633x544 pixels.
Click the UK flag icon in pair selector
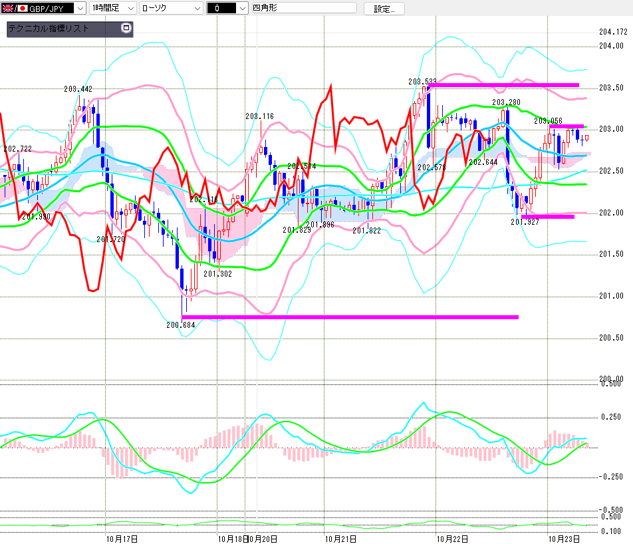click(8, 9)
